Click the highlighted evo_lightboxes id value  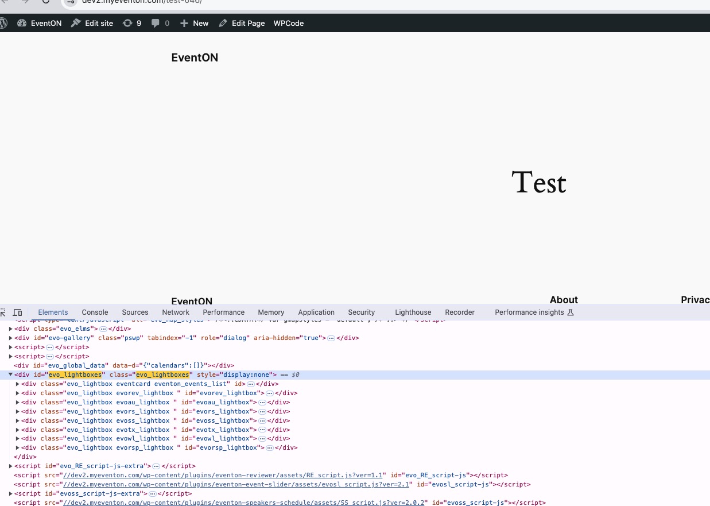[x=75, y=374]
